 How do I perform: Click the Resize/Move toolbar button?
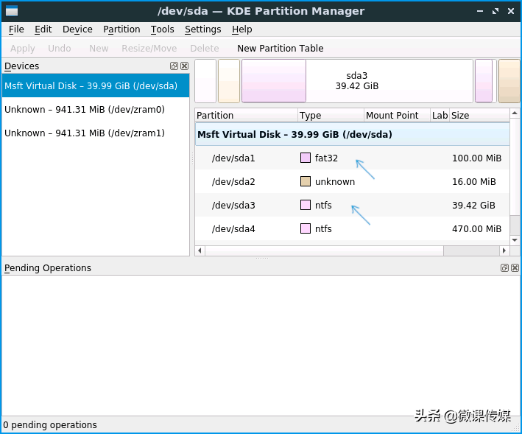click(149, 49)
